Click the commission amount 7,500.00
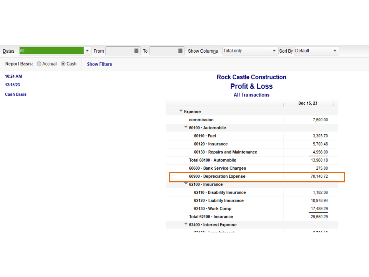369x277 pixels. [320, 120]
